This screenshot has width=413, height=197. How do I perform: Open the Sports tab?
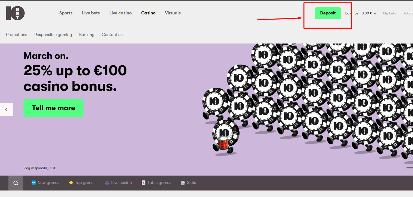pos(66,13)
